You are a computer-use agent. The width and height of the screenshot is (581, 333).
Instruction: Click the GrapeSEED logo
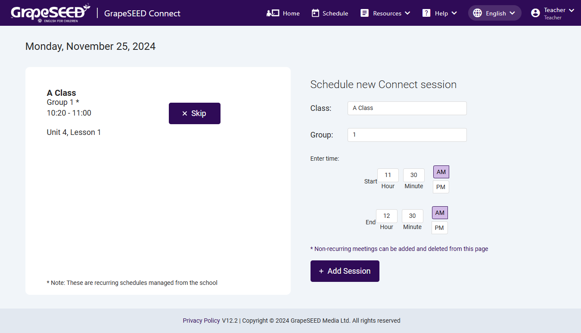(x=50, y=13)
